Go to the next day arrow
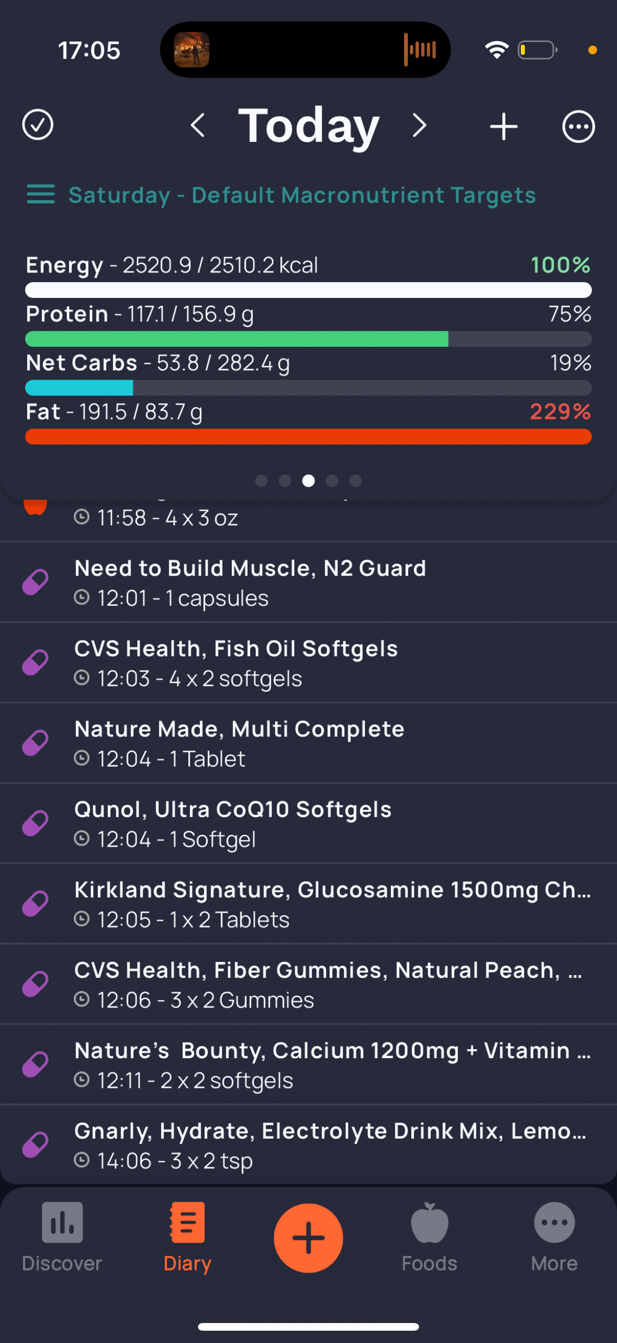The image size is (617, 1343). coord(419,125)
